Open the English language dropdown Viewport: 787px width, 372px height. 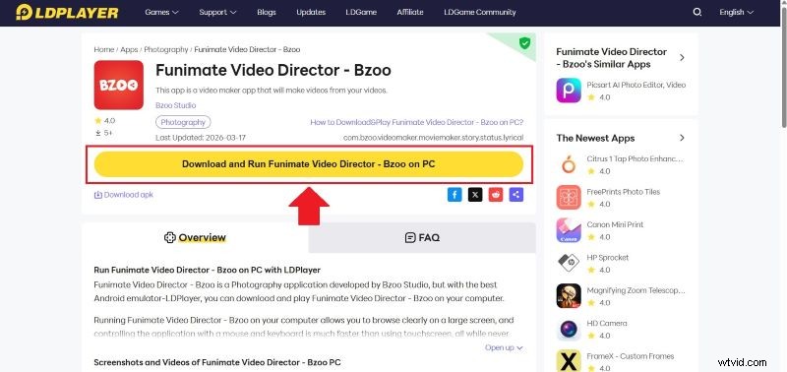pyautogui.click(x=736, y=12)
